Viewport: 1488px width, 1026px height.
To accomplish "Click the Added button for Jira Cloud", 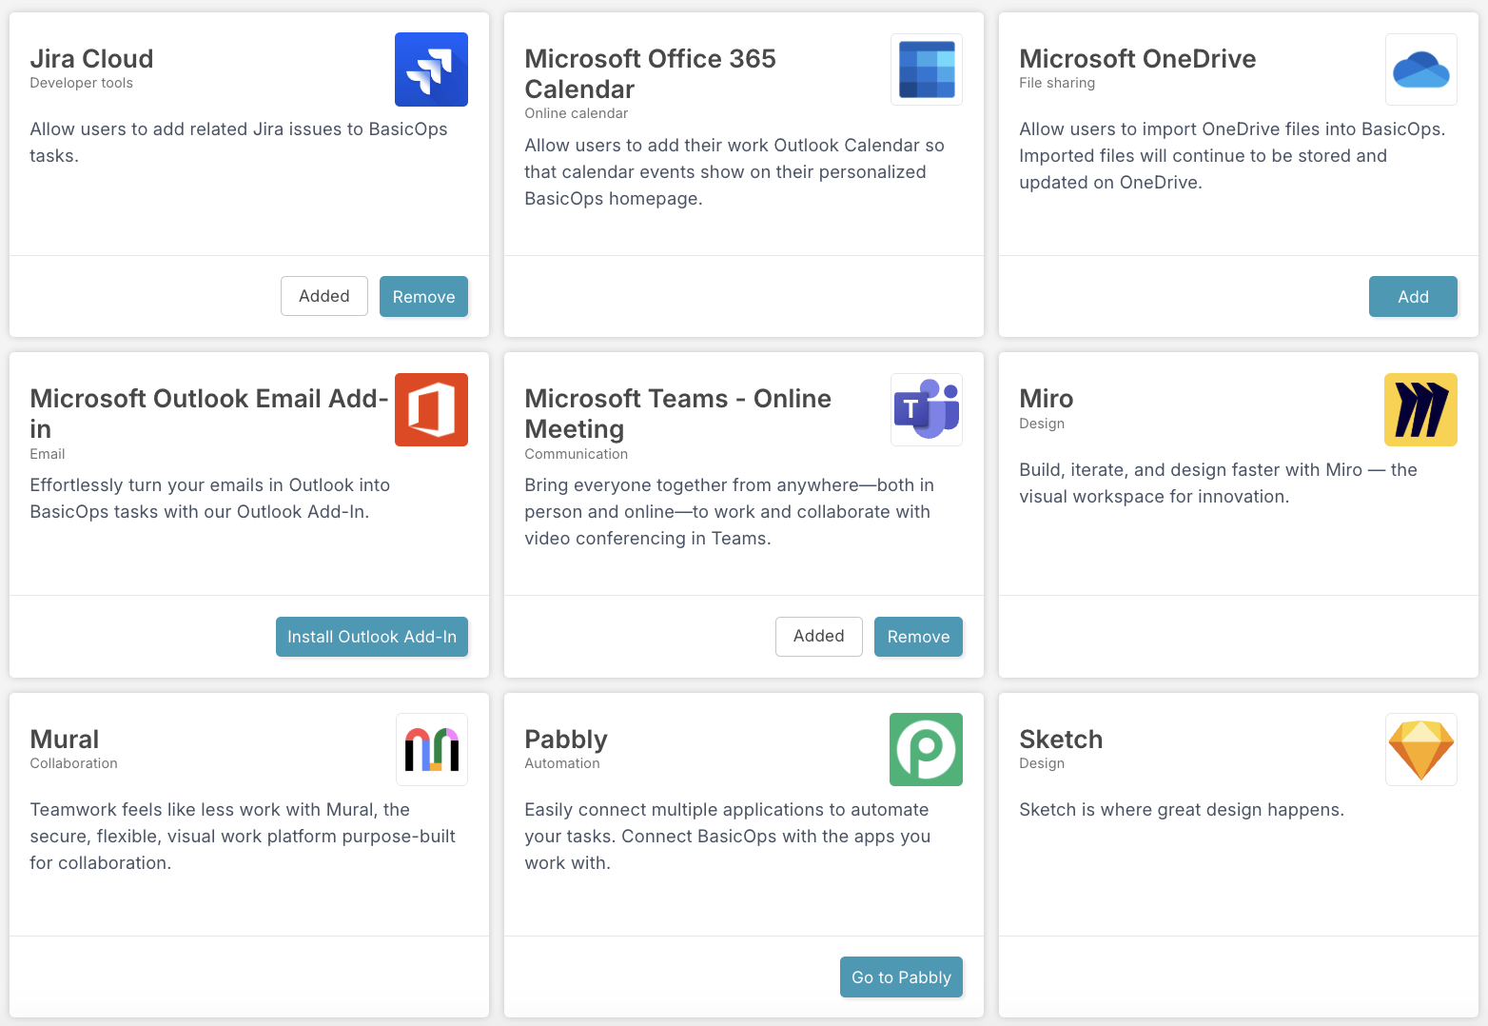I will point(324,296).
